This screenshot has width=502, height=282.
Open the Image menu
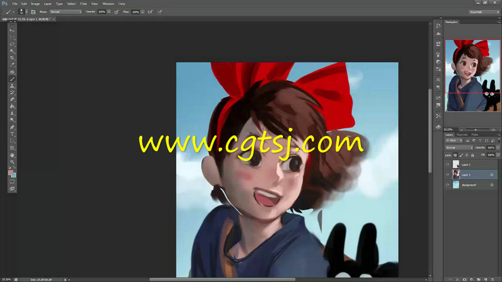(35, 4)
